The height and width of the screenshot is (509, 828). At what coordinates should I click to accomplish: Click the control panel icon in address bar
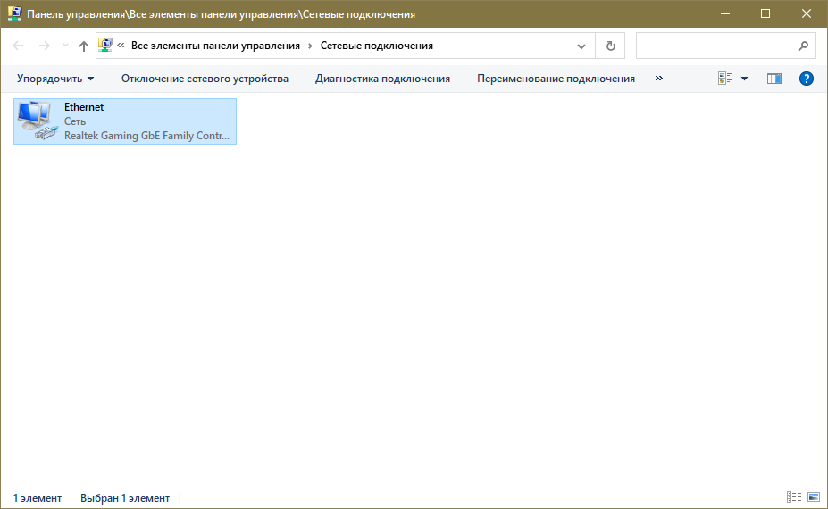[x=105, y=46]
